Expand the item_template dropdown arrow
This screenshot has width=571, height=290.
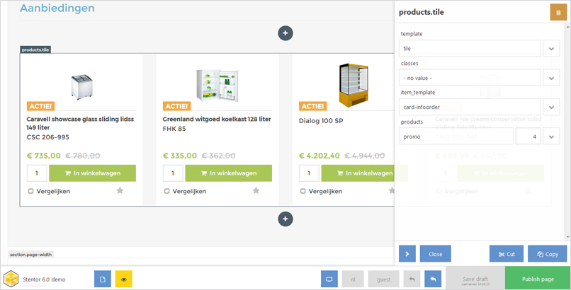point(550,107)
